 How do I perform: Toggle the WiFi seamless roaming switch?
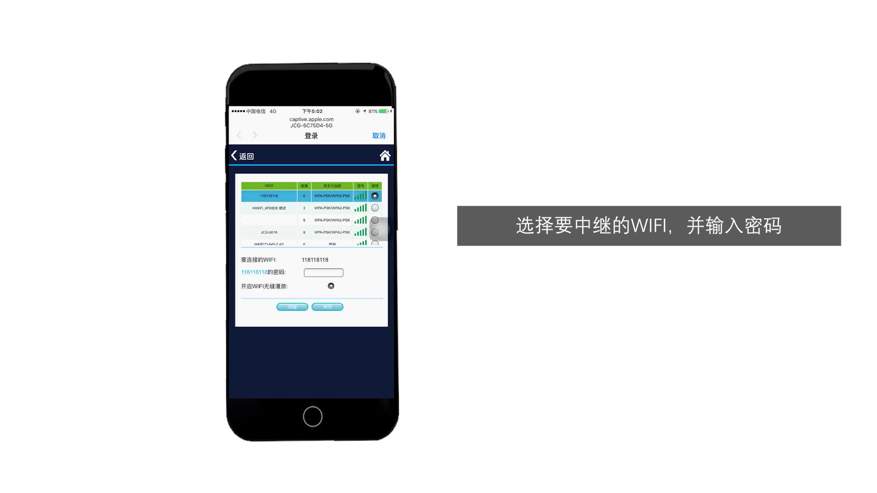(330, 285)
